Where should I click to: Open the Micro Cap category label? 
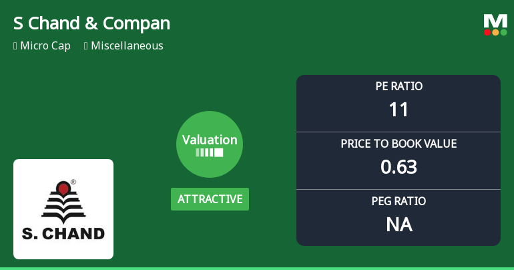(x=45, y=46)
